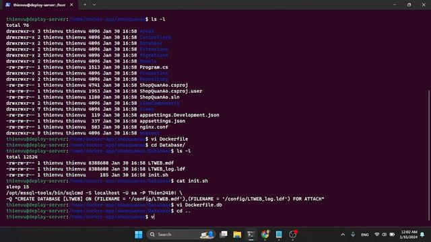Viewport: 431px width, 242px height.
Task: Click the speaker volume icon
Action: tap(385, 235)
